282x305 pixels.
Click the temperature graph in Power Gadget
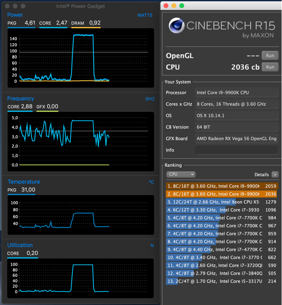point(81,215)
